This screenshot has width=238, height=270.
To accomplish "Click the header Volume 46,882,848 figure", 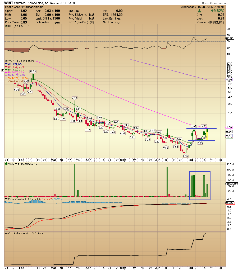I will [216, 22].
